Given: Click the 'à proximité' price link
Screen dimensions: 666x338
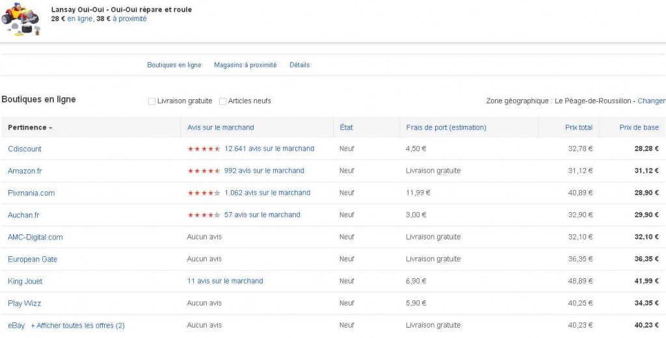Looking at the screenshot, I should 129,19.
